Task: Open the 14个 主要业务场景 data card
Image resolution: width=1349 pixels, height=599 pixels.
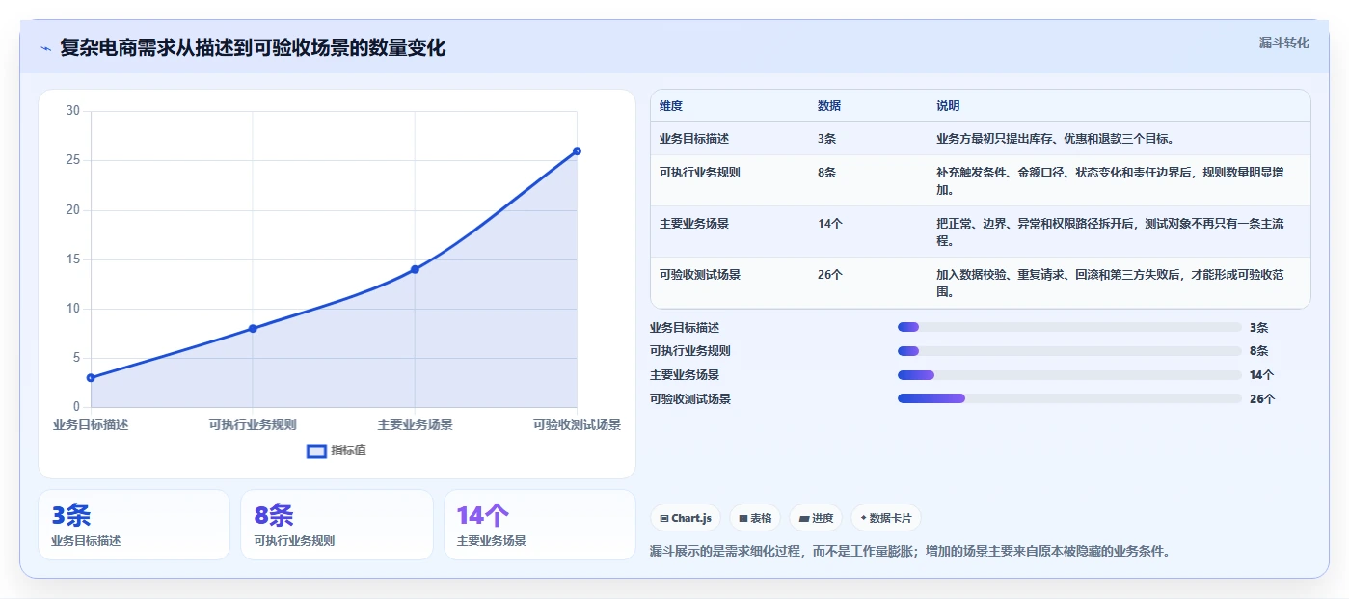Action: 540,525
